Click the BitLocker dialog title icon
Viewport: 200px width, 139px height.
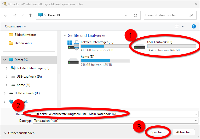tap(4, 4)
